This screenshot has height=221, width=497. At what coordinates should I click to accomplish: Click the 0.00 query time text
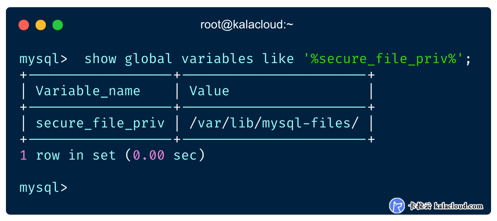(x=149, y=155)
